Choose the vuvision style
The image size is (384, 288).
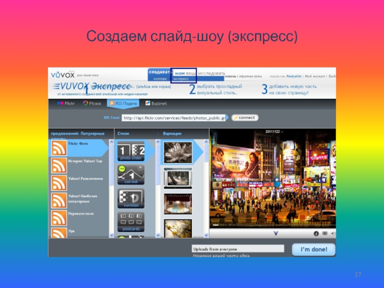tap(131, 199)
